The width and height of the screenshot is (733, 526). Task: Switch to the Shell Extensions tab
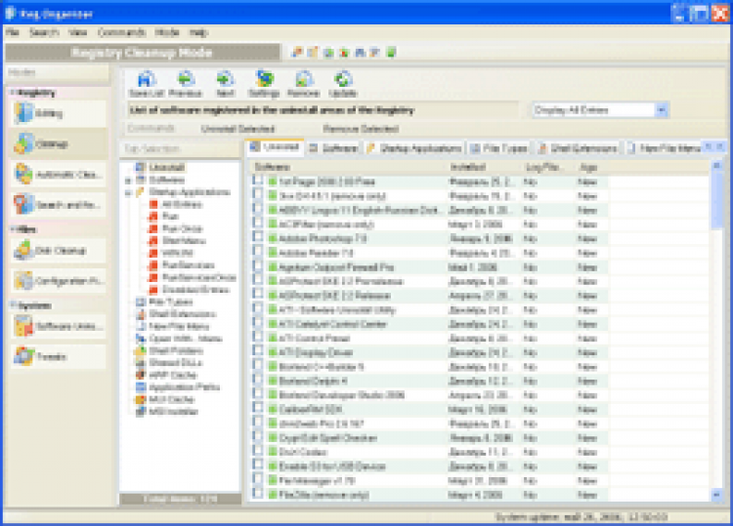point(578,148)
